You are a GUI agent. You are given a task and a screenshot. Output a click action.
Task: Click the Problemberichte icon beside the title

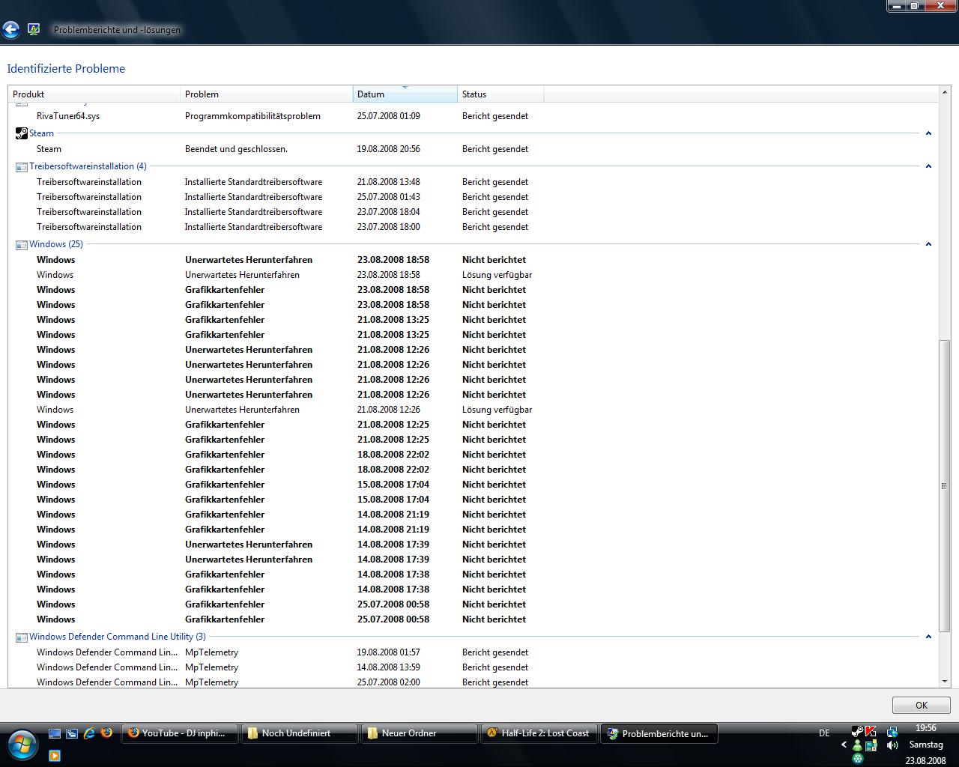(34, 30)
